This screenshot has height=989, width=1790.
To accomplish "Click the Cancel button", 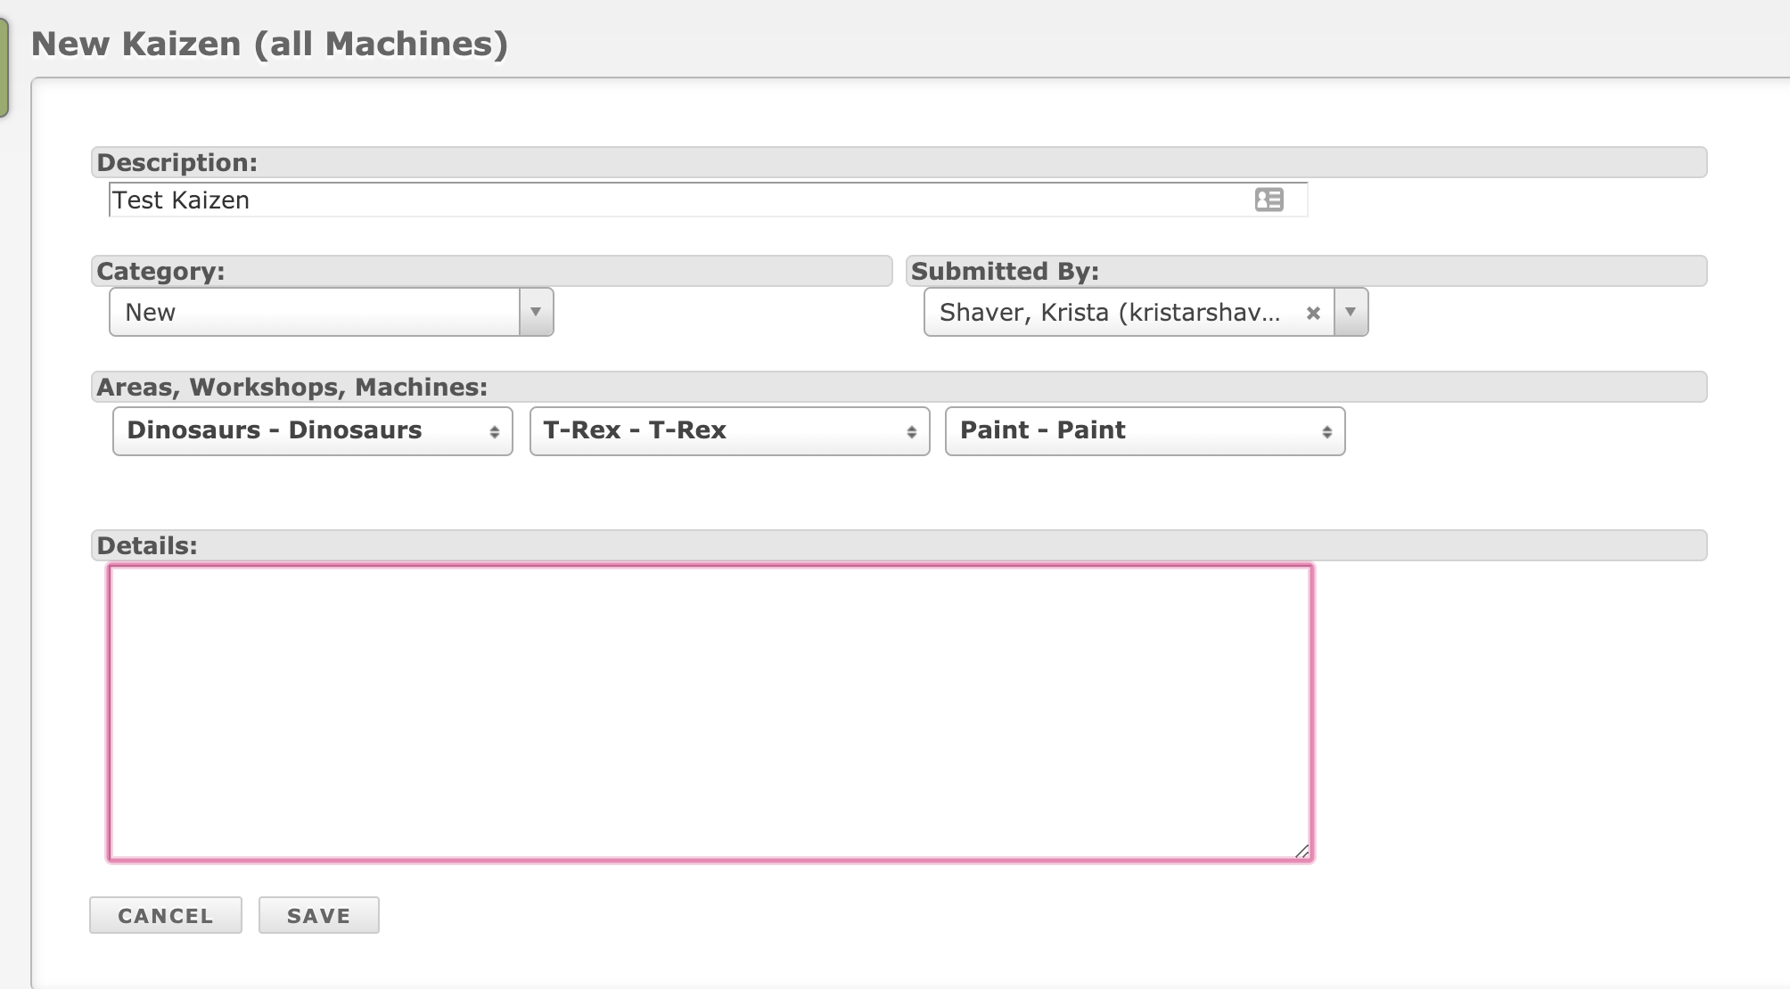I will tap(166, 915).
